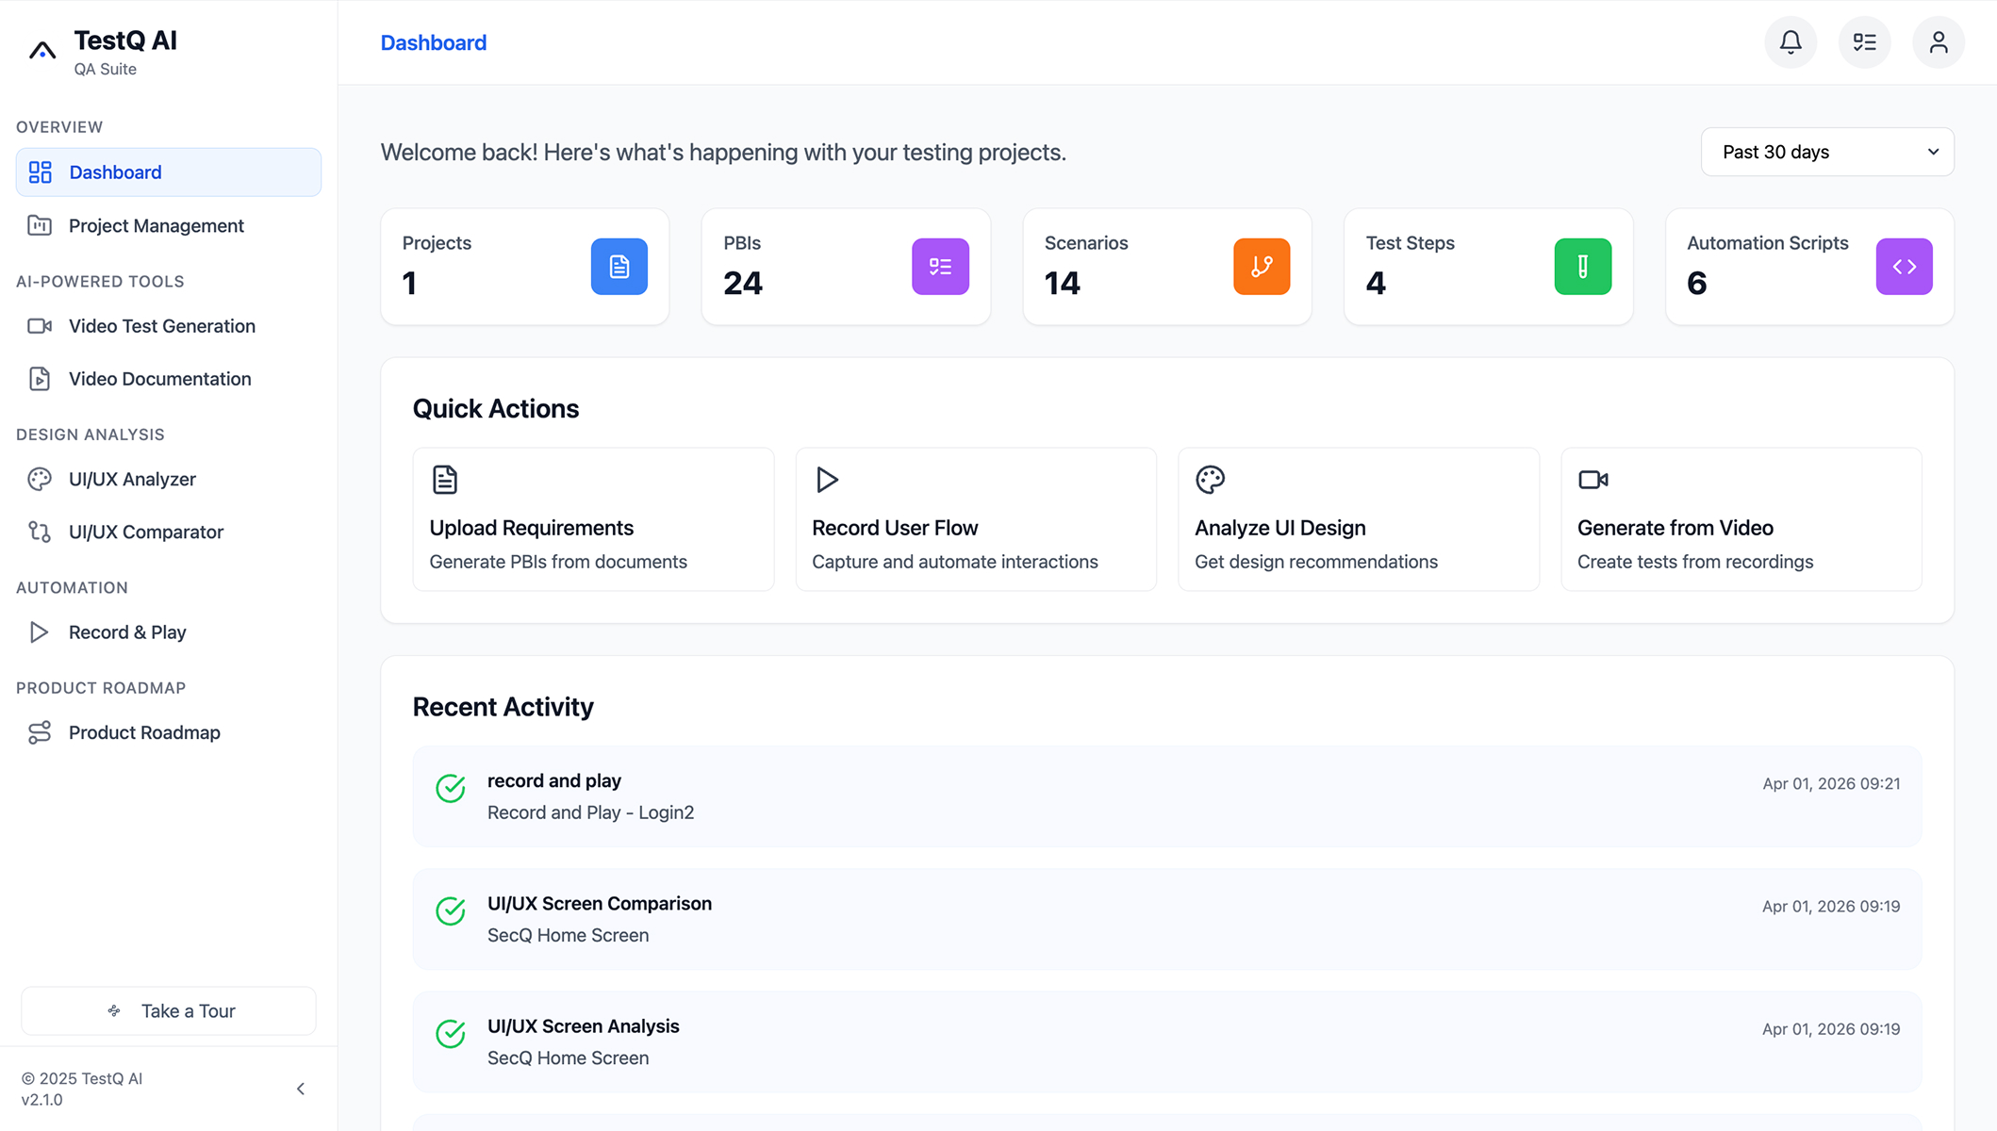
Task: Click green check icon for UI/UX Screen Analysis
Action: 451,1033
